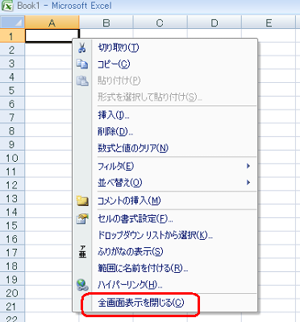Open the 並べ替え(O) menu item

[x=165, y=183]
